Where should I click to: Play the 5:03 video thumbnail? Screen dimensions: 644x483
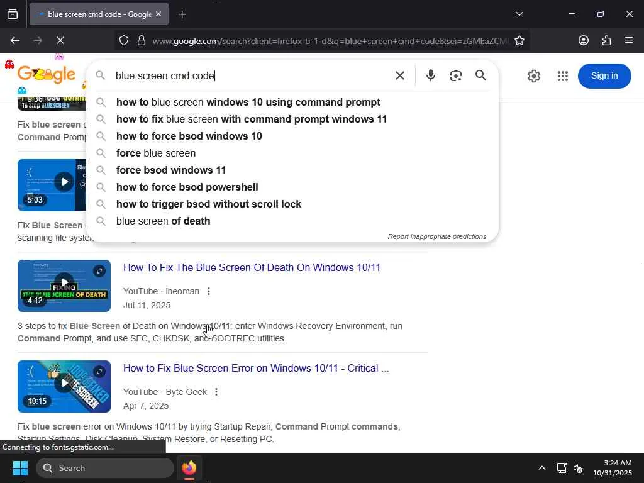(52, 186)
